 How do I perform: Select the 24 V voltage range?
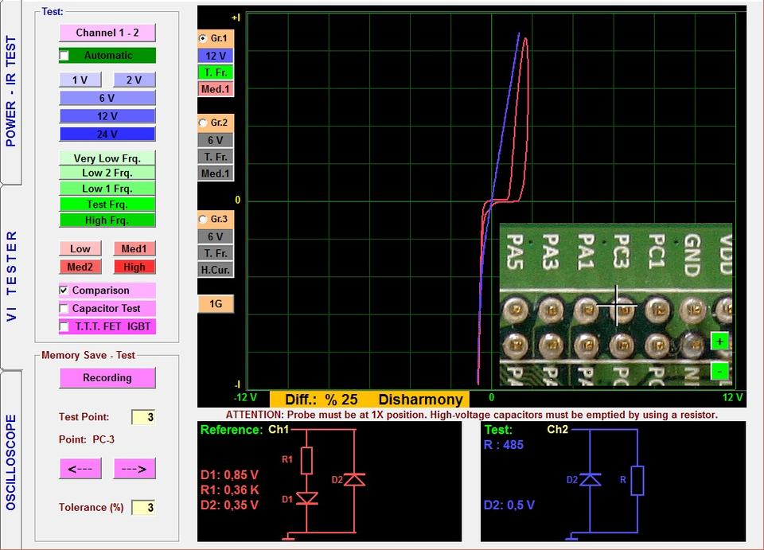coord(107,134)
